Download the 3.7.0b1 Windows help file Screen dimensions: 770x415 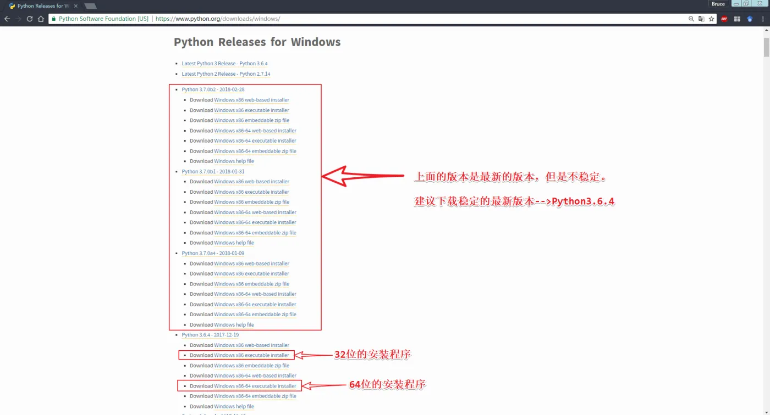pos(234,243)
